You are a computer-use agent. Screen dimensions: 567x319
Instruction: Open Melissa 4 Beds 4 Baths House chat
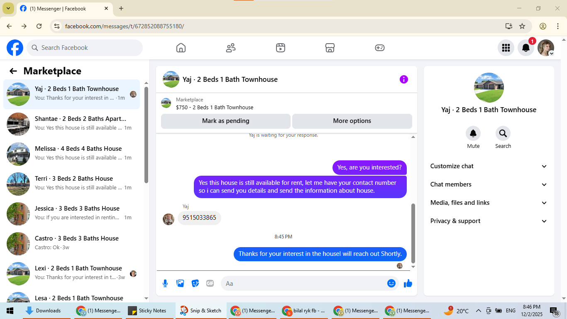(x=71, y=154)
